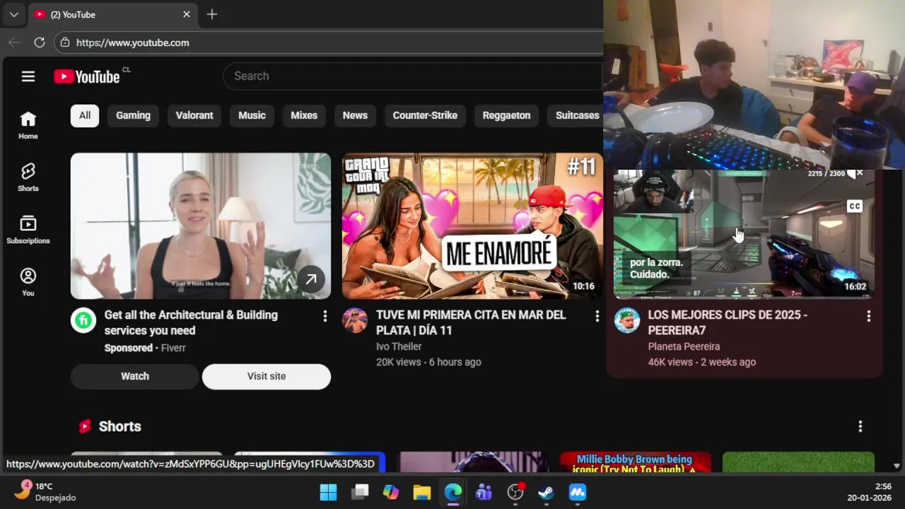Viewport: 905px width, 509px height.
Task: Open a new browser tab
Action: (x=212, y=14)
